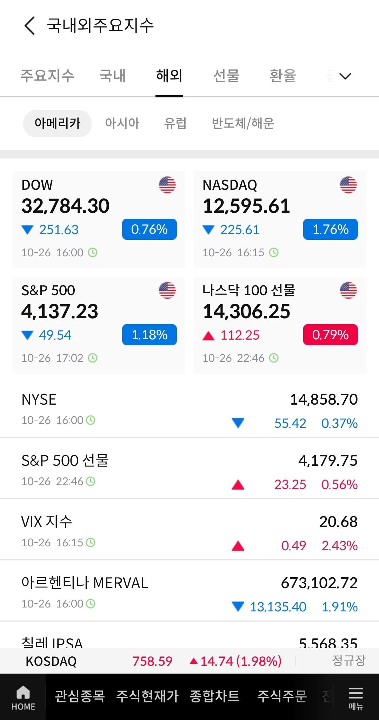Open the HOME icon in bottom bar
The width and height of the screenshot is (379, 720).
click(x=23, y=697)
